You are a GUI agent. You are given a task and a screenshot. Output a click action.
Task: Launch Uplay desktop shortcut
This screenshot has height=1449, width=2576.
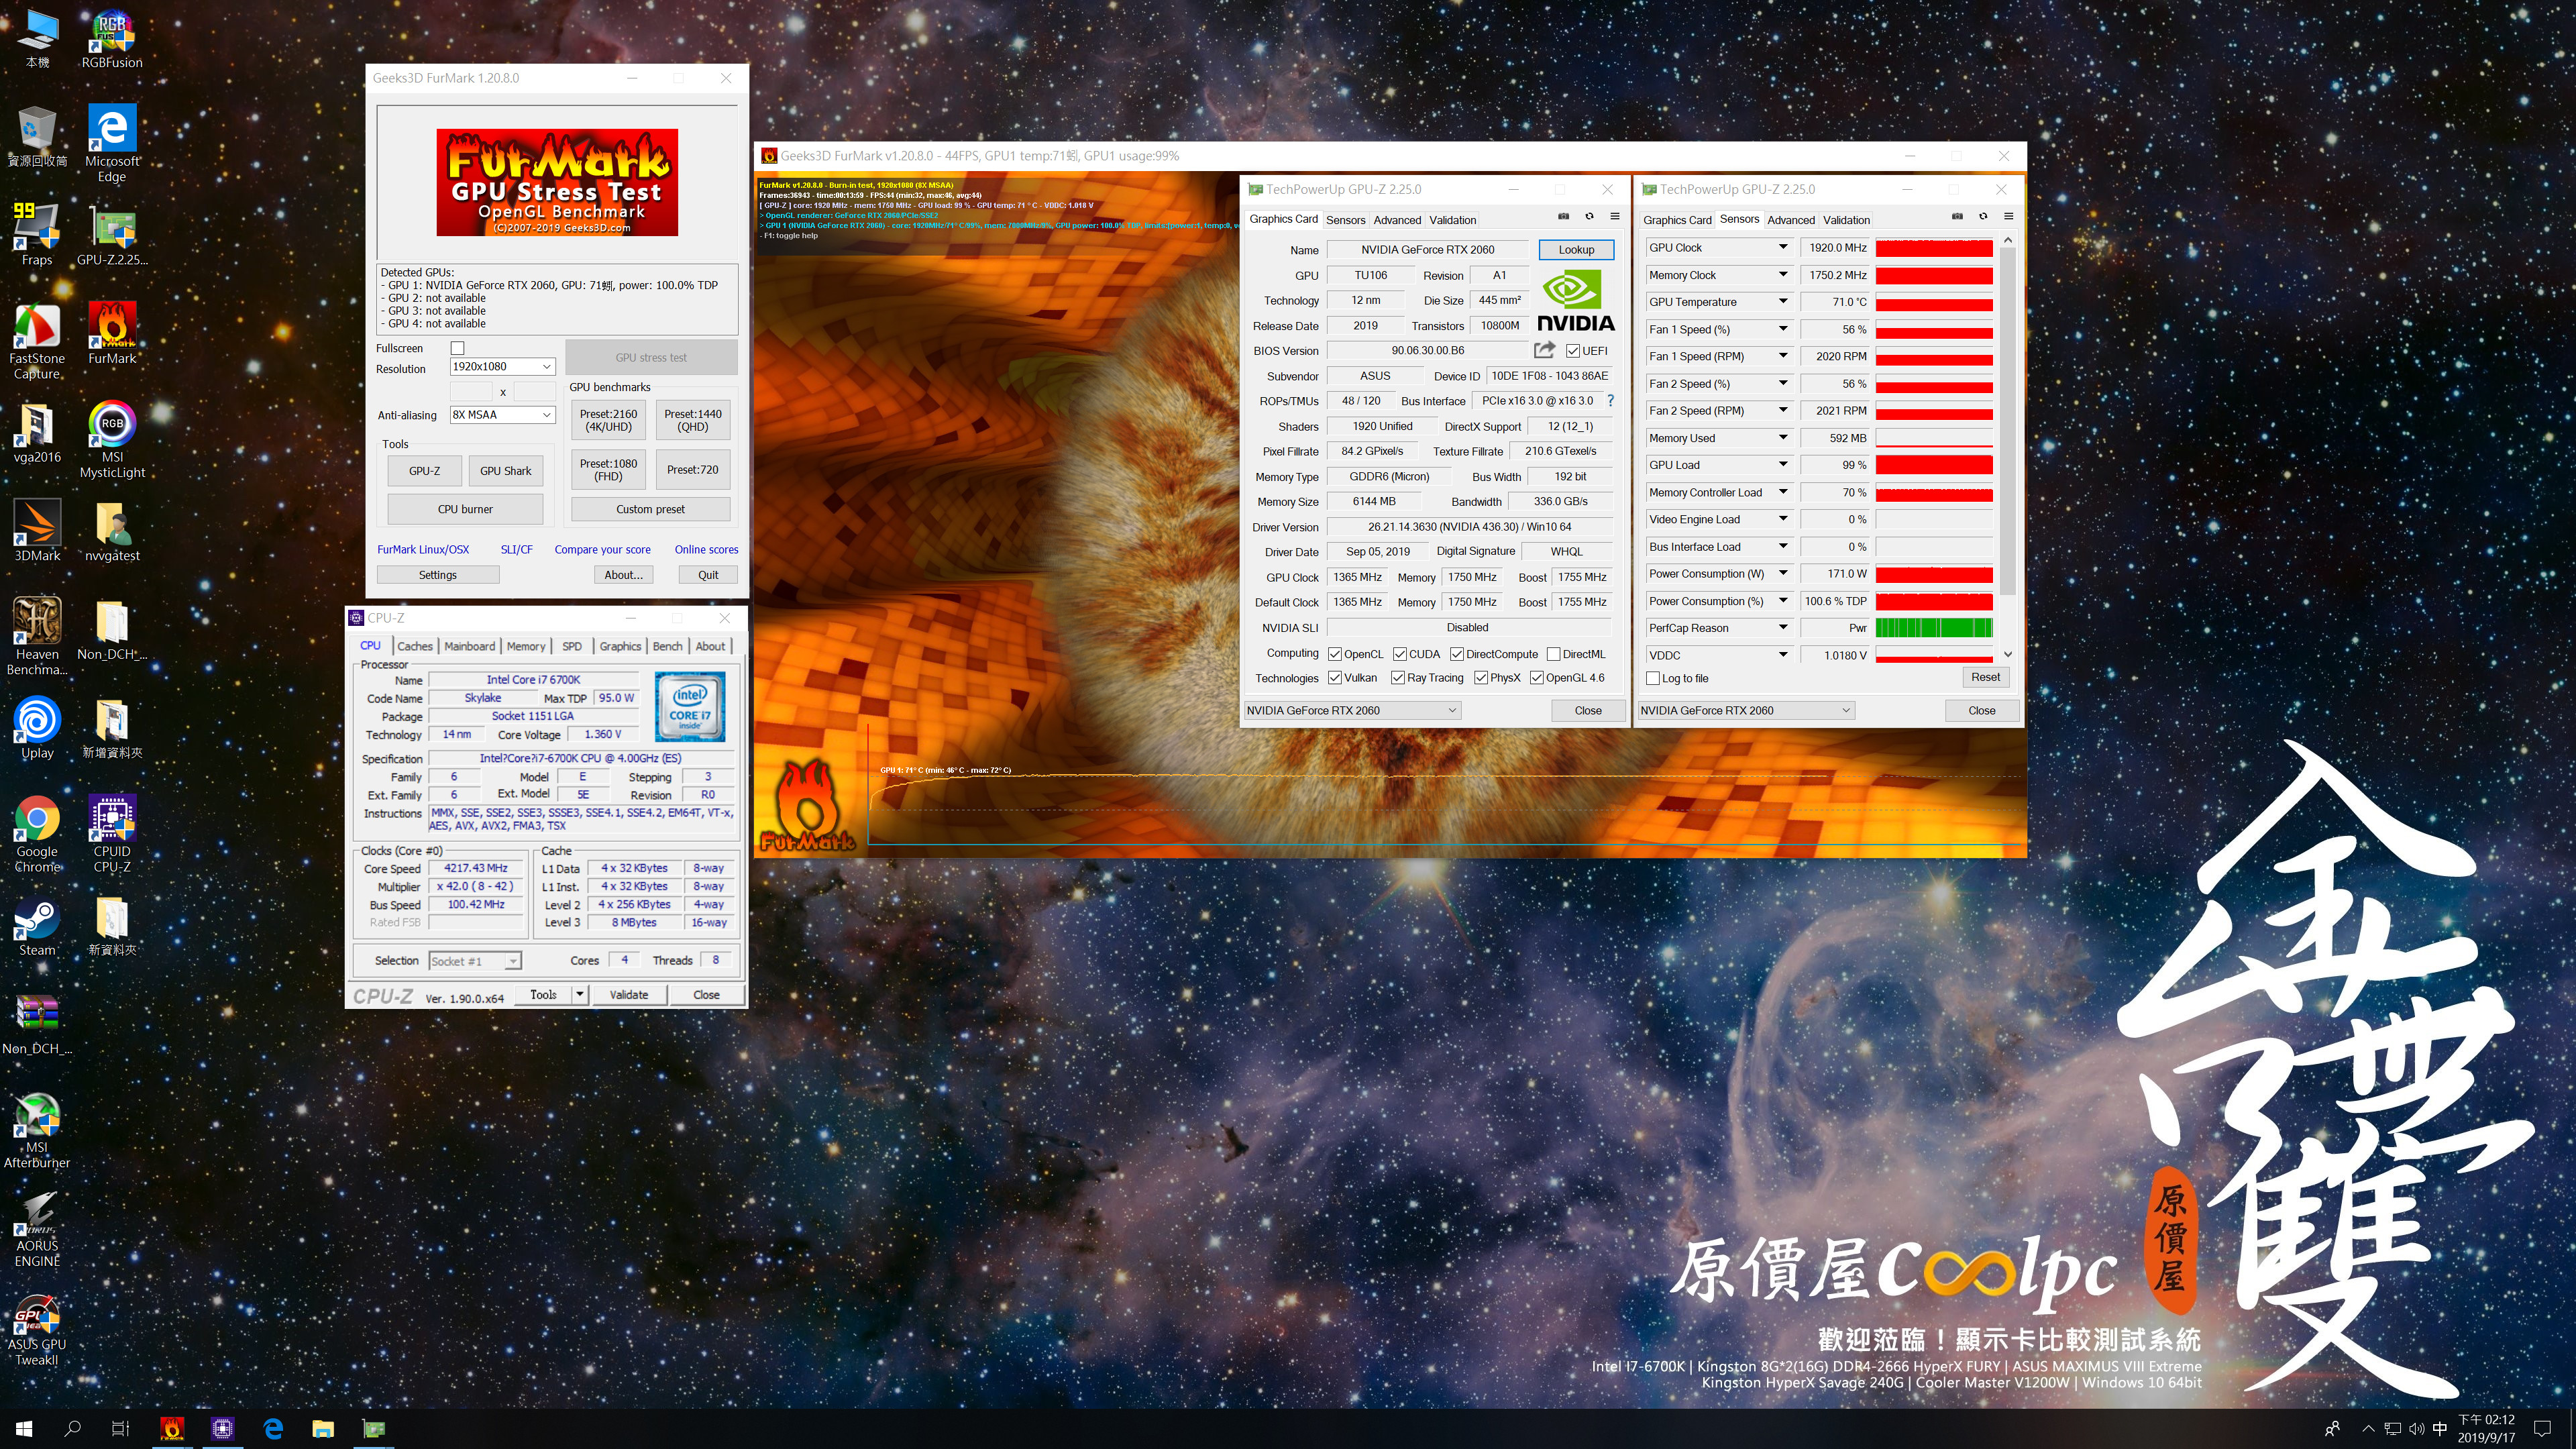pos(37,728)
